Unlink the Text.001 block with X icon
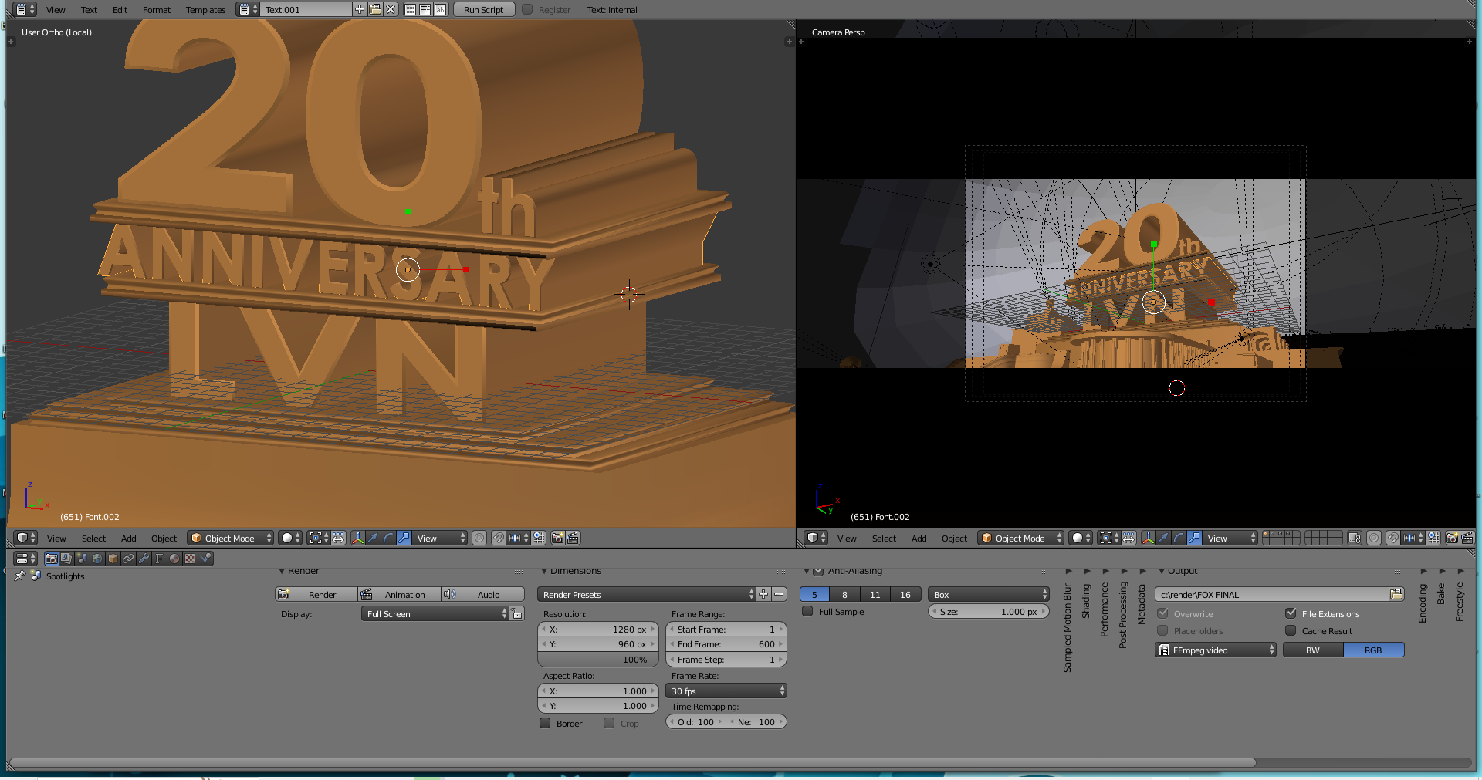Image resolution: width=1482 pixels, height=780 pixels. 391,10
